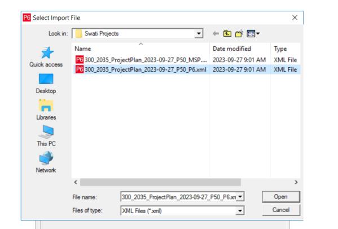Expand the Look in folder dropdown
Screen dimensions: 338x229
pos(199,34)
